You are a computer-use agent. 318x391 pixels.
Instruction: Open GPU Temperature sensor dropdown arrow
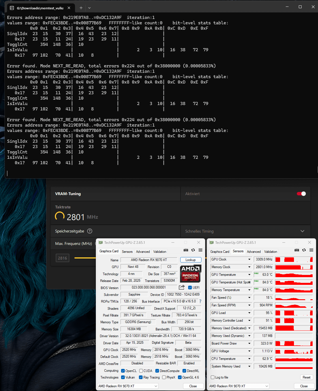[x=249, y=275]
